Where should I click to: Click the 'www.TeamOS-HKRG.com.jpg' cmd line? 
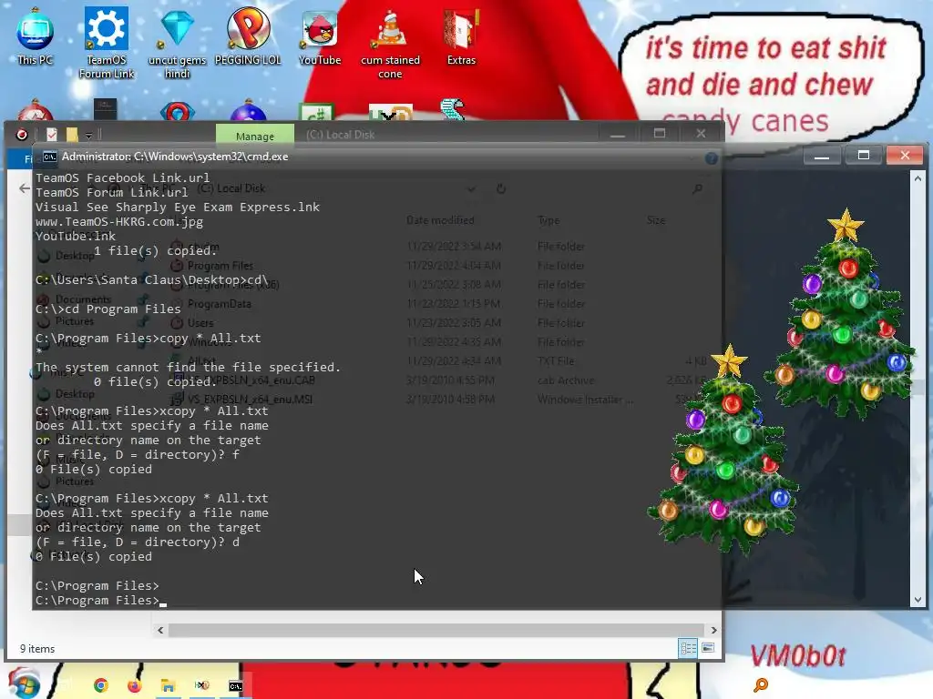(119, 222)
